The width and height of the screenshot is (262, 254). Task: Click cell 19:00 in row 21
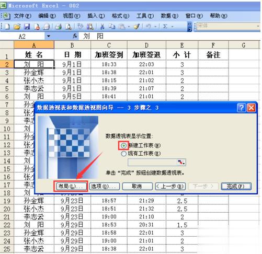tap(109, 217)
